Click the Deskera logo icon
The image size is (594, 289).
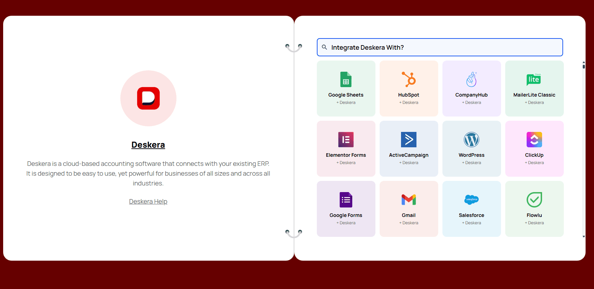(148, 98)
